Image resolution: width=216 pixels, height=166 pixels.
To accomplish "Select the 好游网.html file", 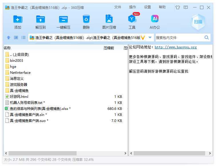I will click(19, 96).
